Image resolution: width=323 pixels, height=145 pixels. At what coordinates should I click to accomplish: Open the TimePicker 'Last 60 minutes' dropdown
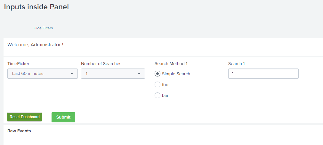42,74
